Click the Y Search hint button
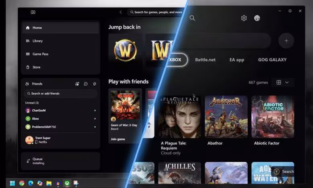Image resolution: width=313 pixels, height=188 pixels. click(283, 172)
